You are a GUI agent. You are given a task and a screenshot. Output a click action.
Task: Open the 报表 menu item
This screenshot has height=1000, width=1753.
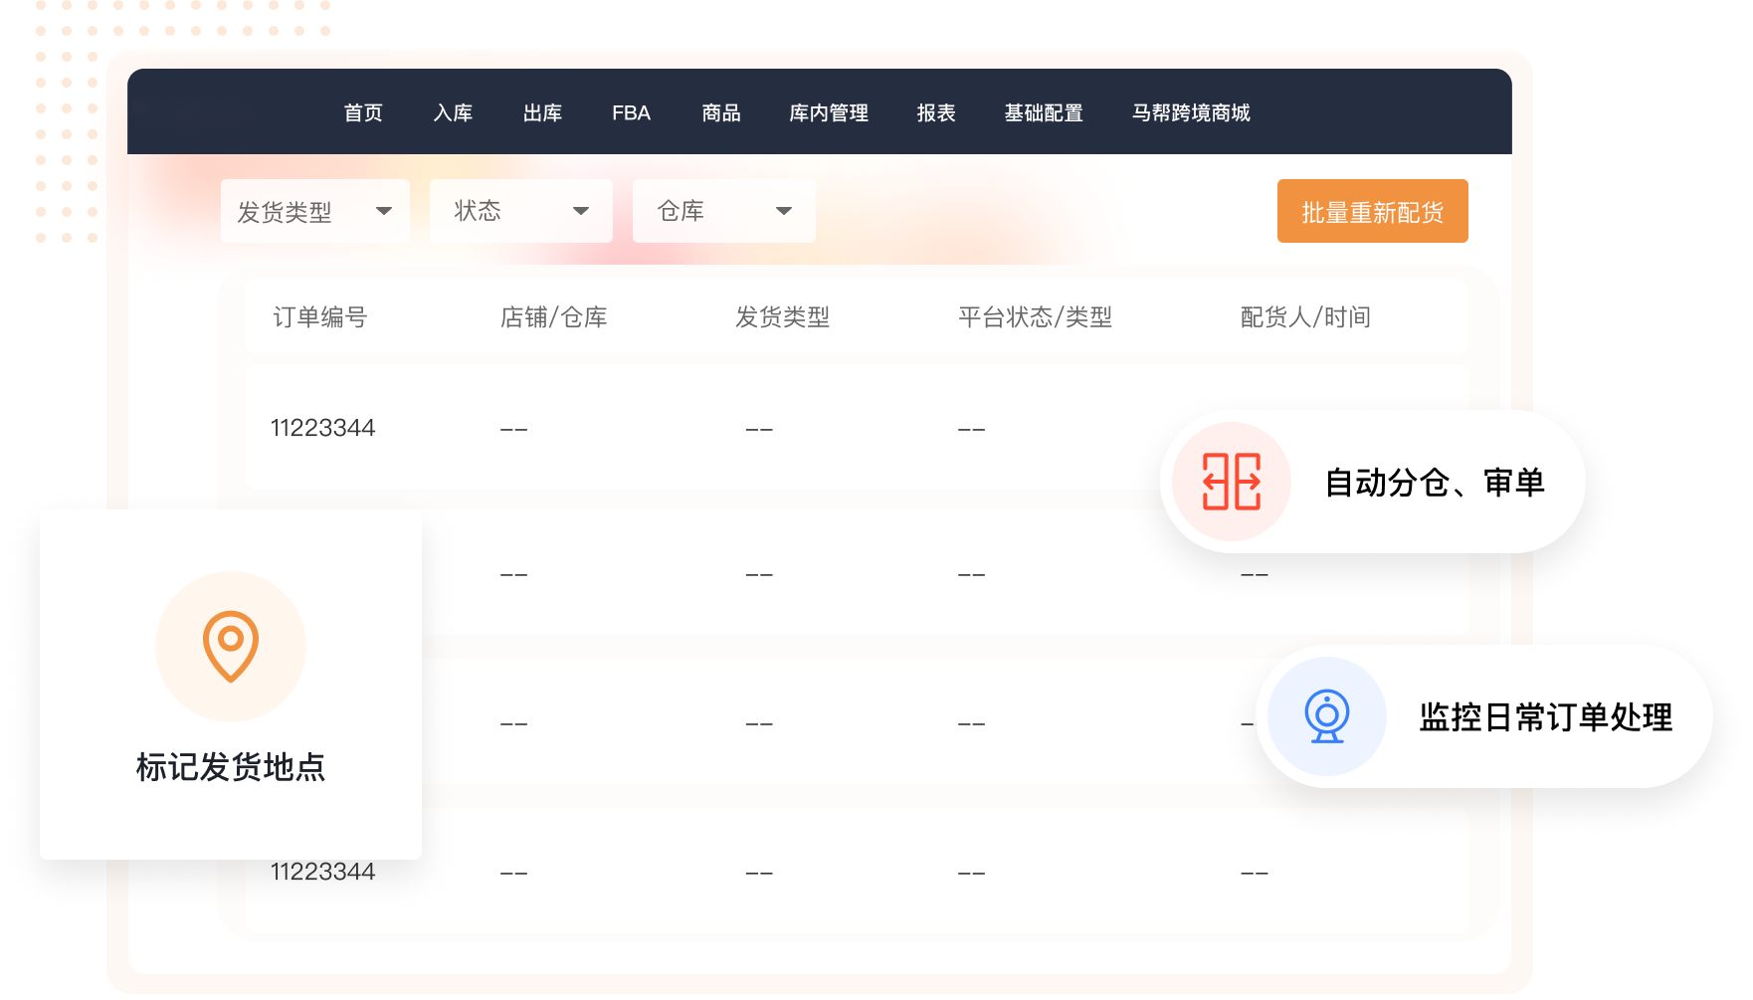pos(936,112)
